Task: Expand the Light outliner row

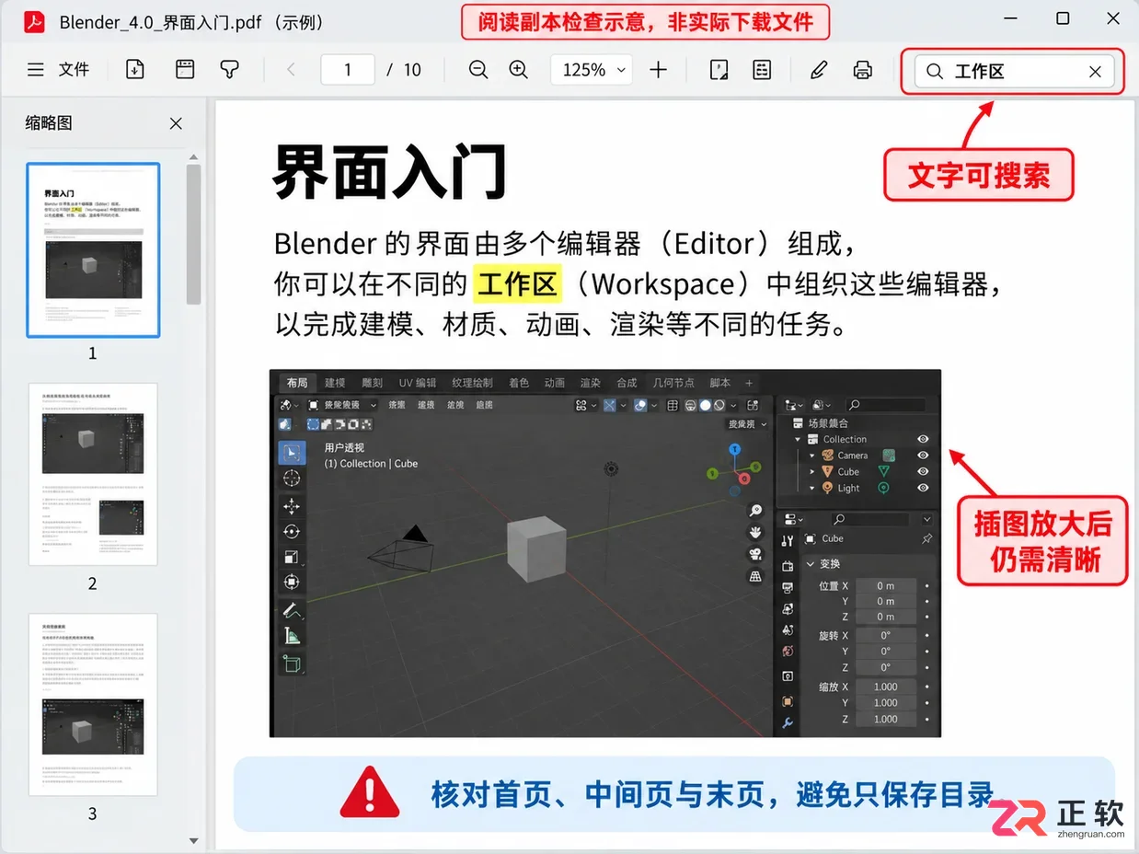Action: click(812, 488)
